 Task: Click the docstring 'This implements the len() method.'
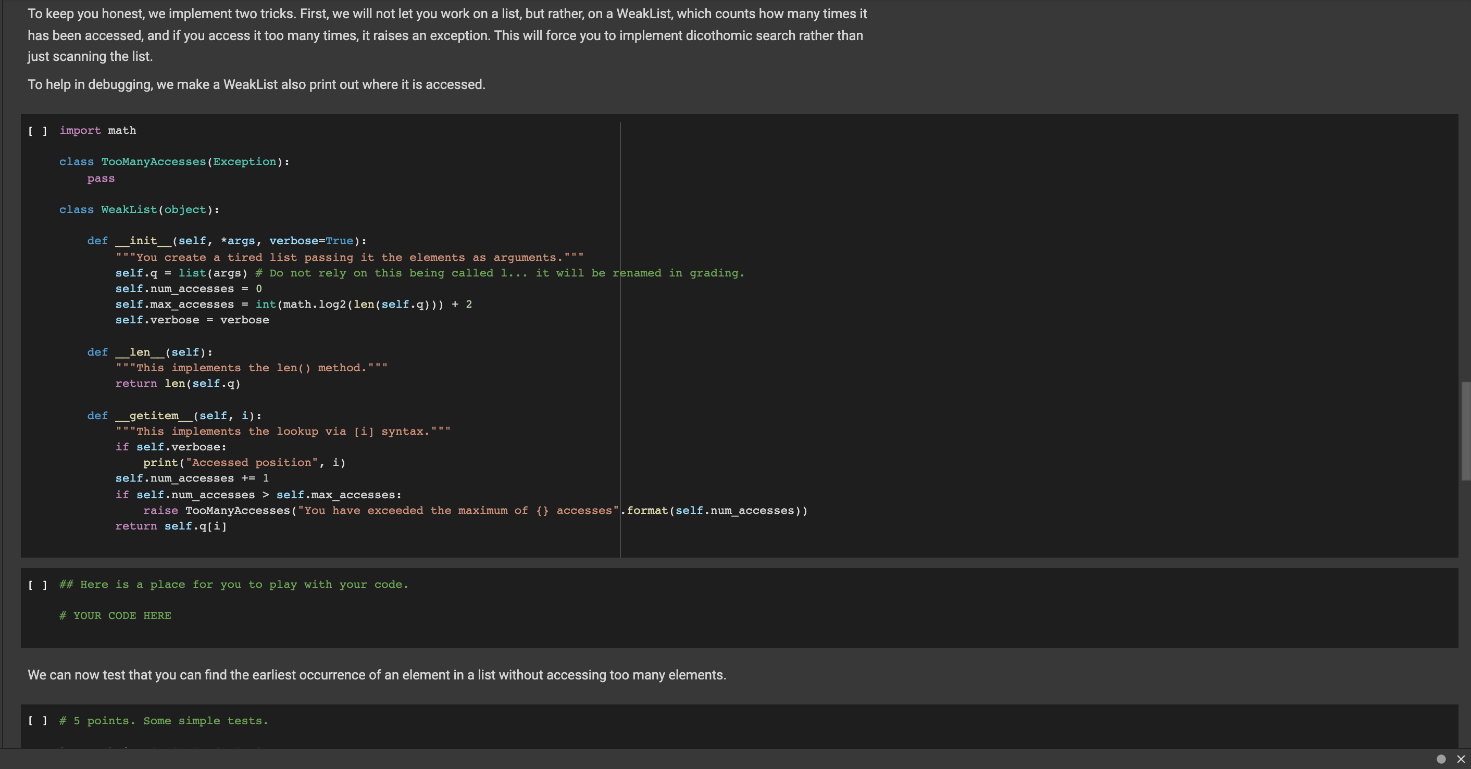tap(251, 368)
